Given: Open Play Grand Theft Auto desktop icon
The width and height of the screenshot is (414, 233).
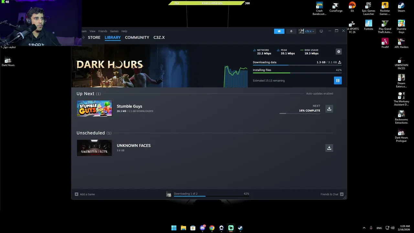Looking at the screenshot, I should point(385,27).
